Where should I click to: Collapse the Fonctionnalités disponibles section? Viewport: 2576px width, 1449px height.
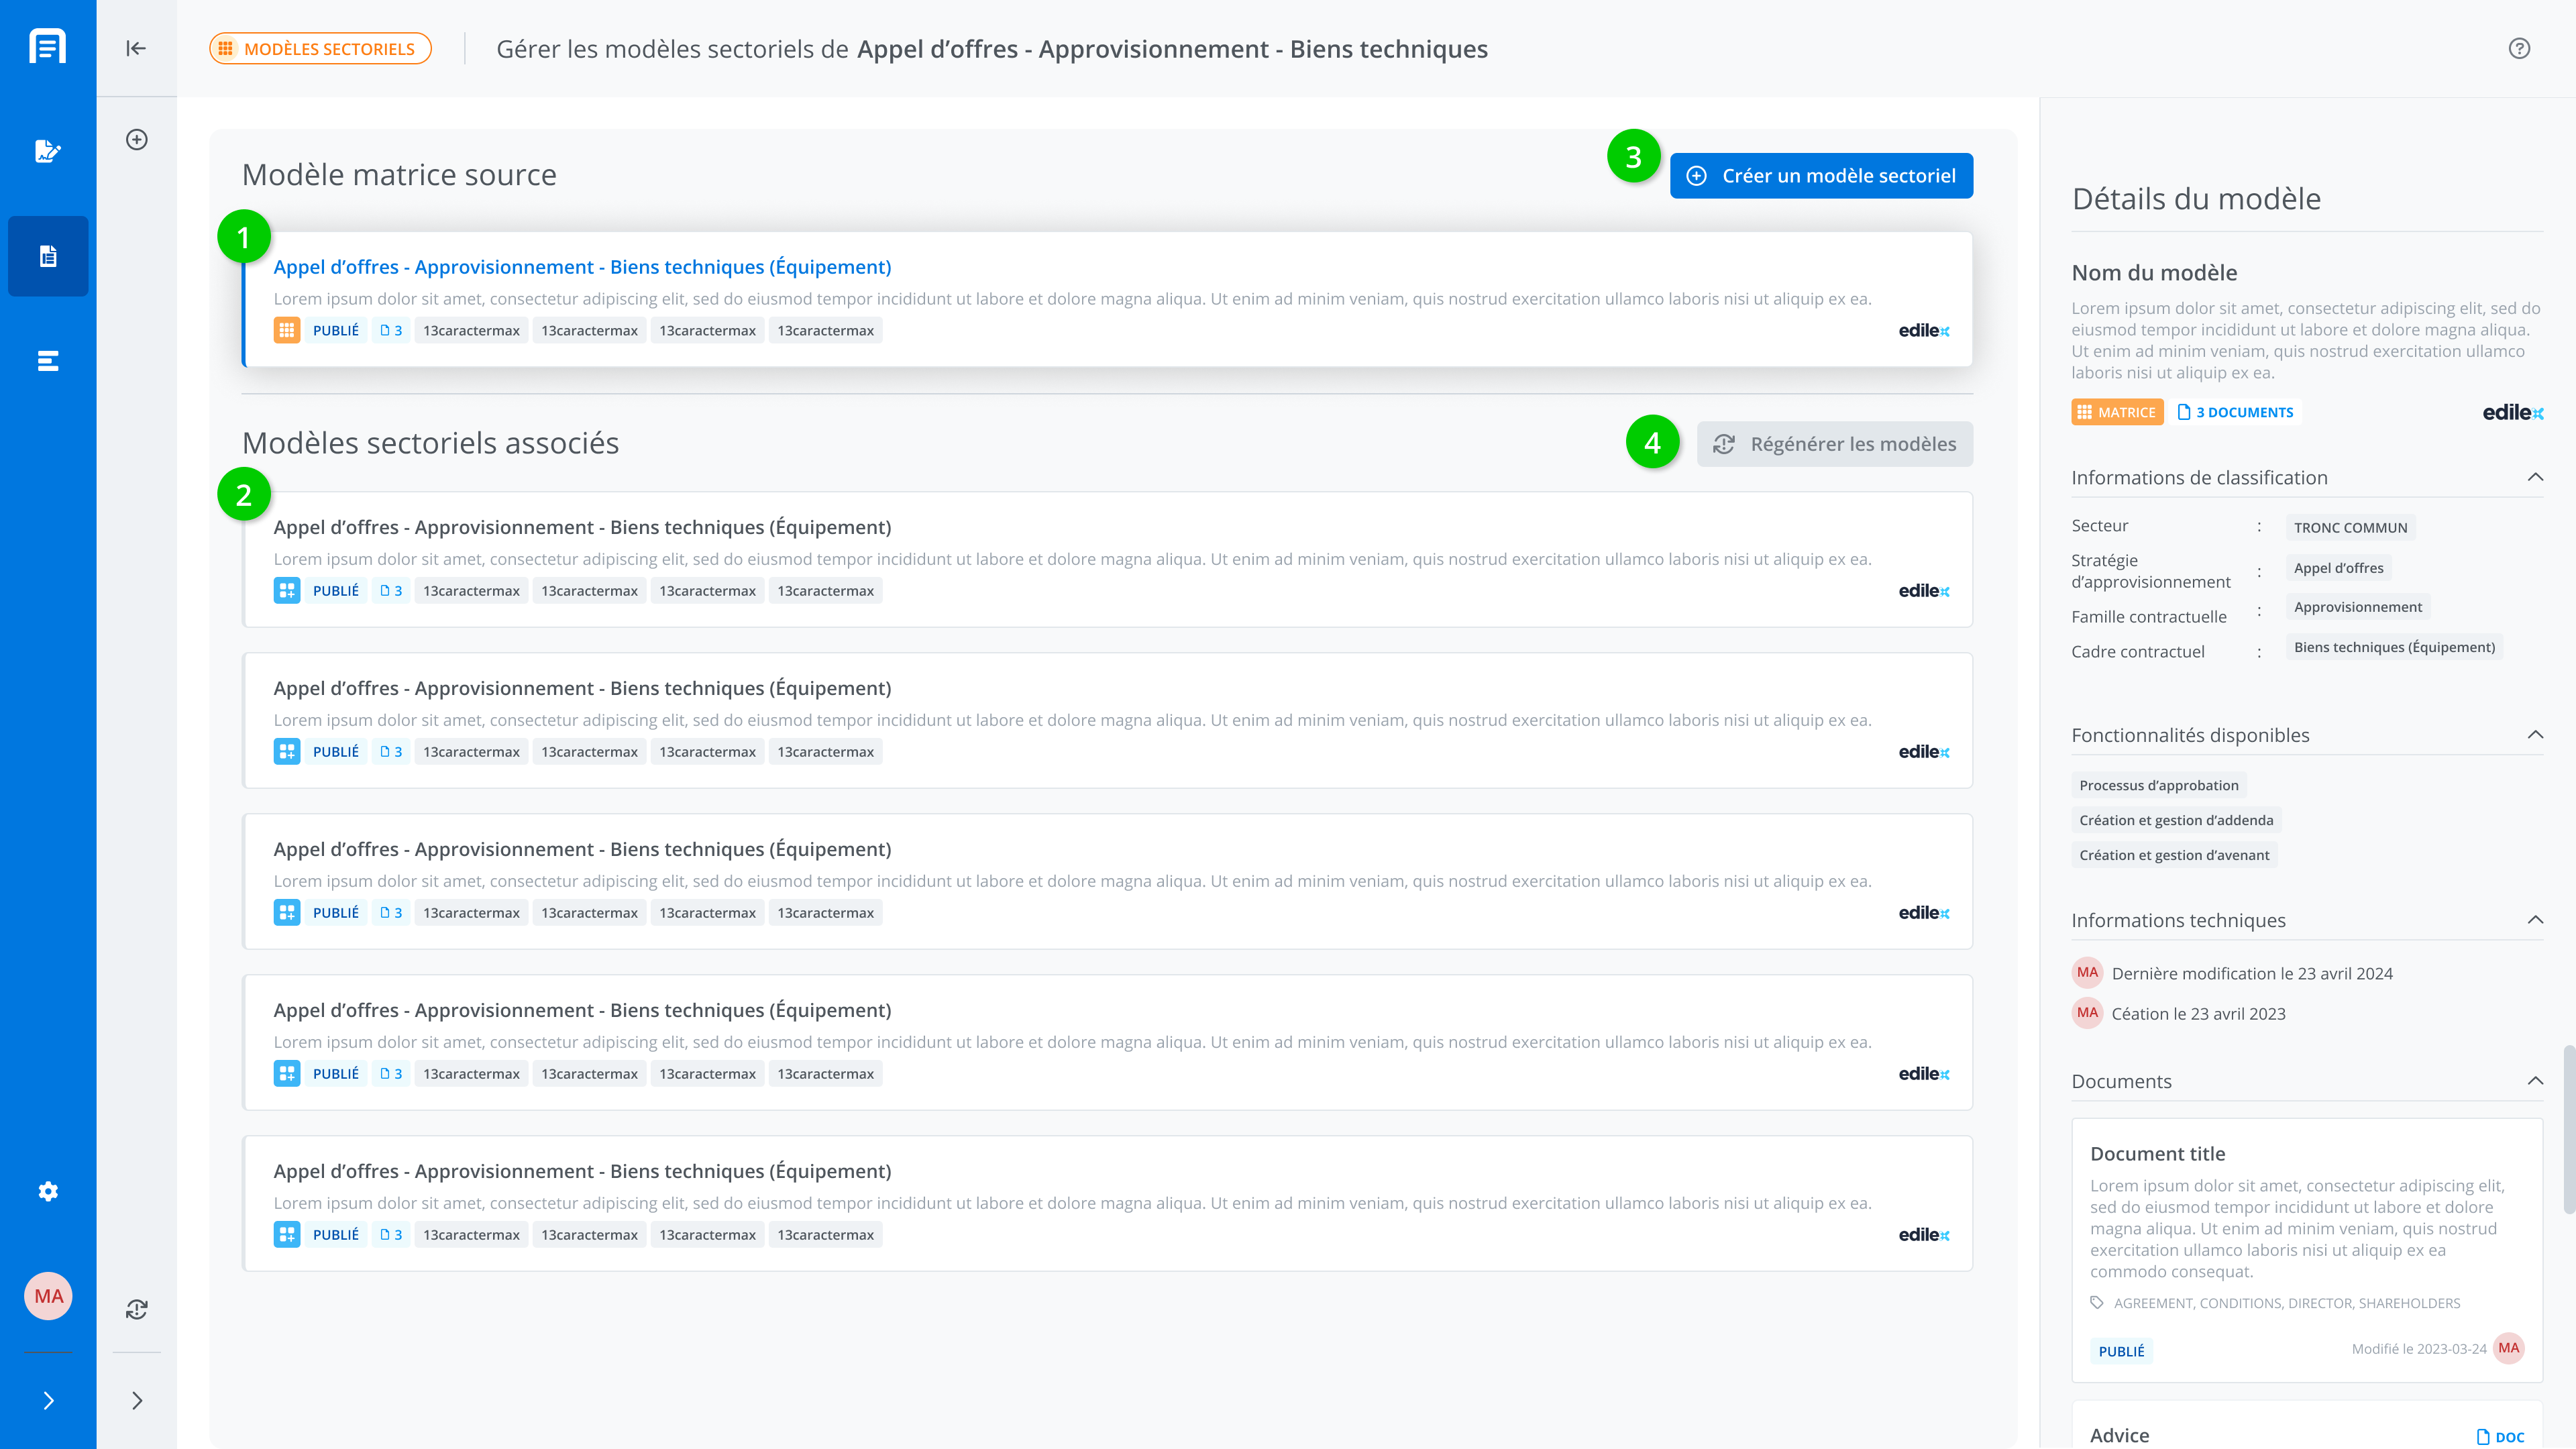2535,735
